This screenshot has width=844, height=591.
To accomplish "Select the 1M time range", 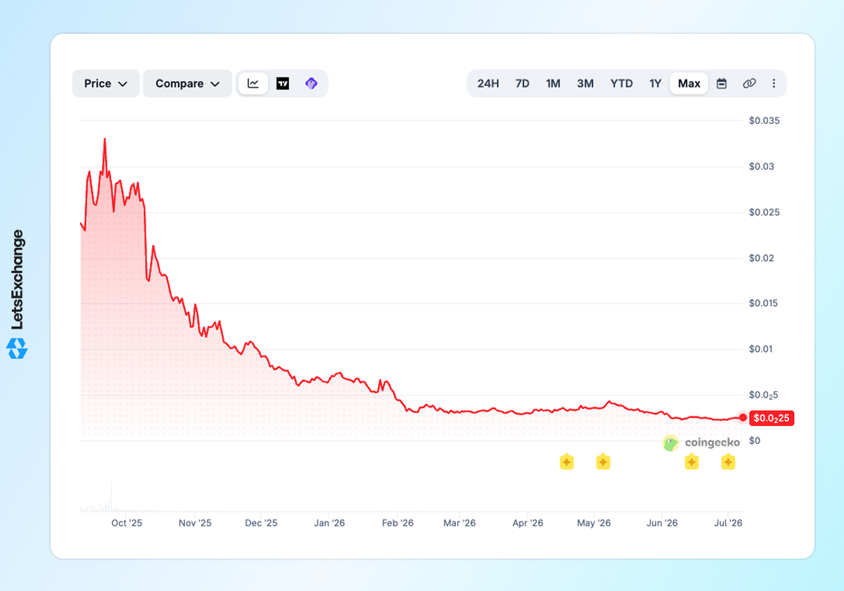I will click(554, 84).
